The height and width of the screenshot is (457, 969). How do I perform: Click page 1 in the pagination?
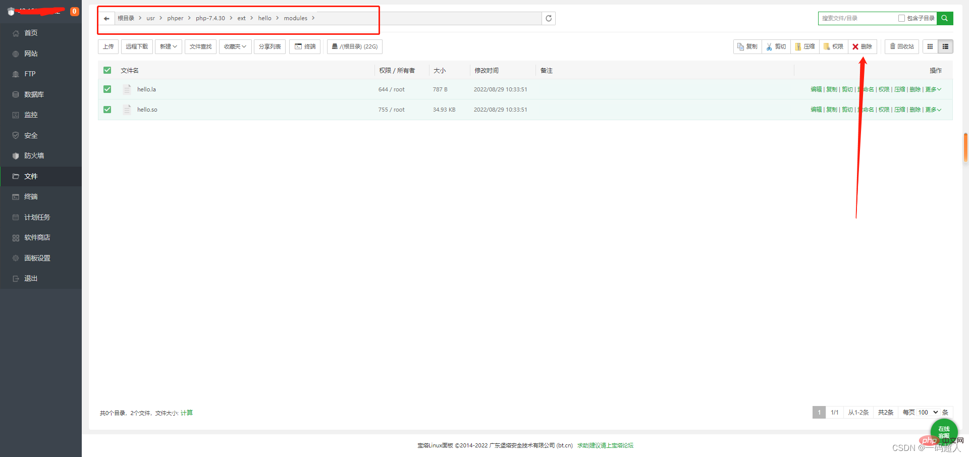coord(819,413)
